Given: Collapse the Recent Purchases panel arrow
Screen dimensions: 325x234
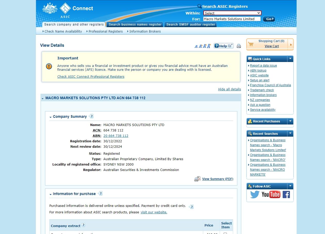Looking at the screenshot, I should [290, 121].
